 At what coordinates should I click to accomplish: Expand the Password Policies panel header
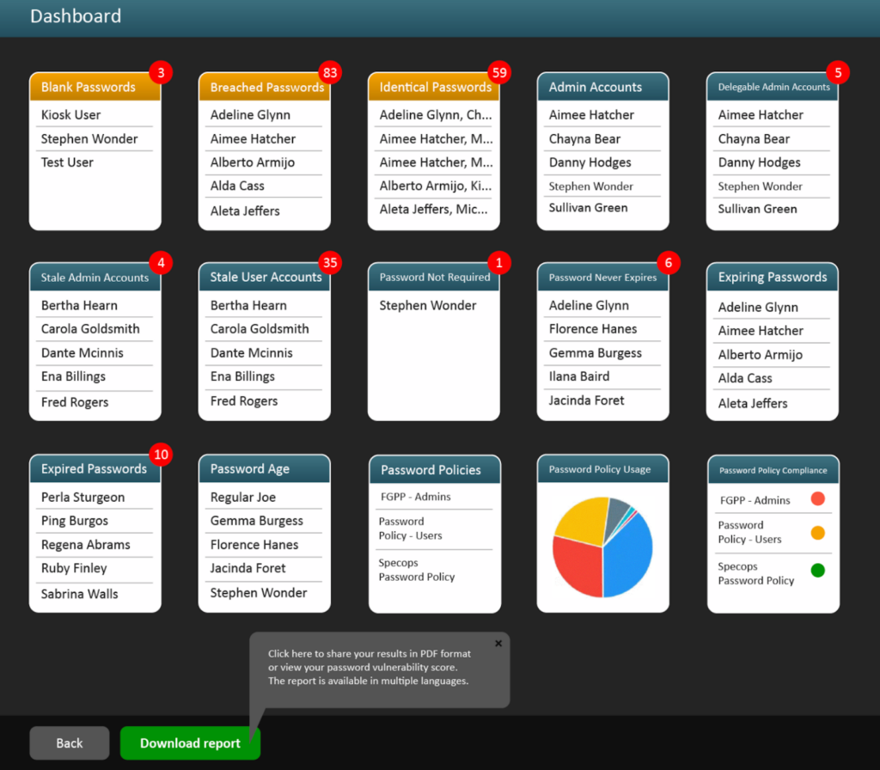[x=434, y=469]
